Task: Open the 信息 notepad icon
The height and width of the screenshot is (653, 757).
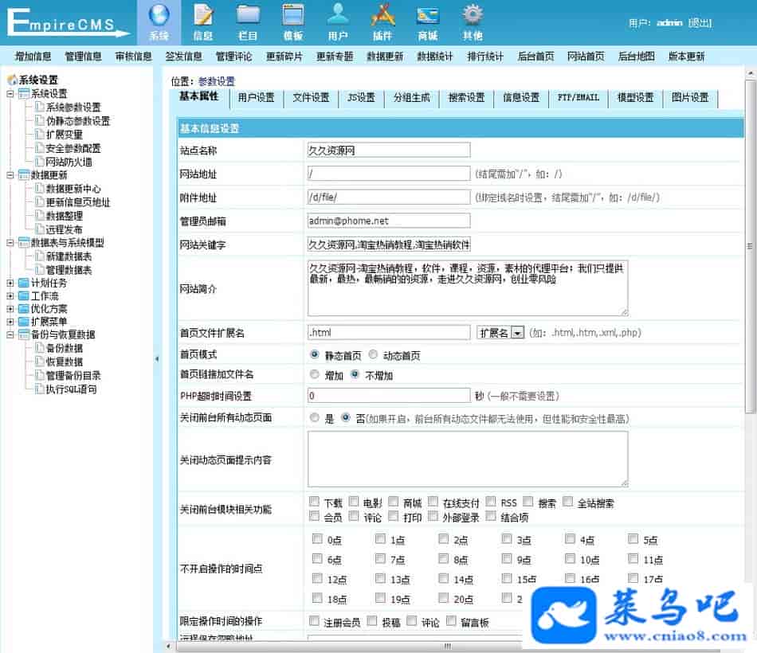Action: click(203, 16)
